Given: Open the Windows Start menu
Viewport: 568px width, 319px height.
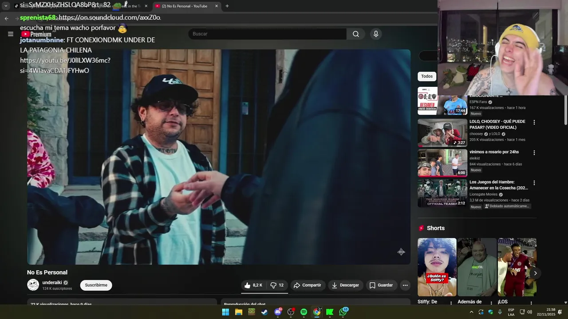Looking at the screenshot, I should tap(225, 312).
